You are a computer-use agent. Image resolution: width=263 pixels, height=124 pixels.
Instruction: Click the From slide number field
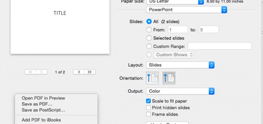[x=178, y=30]
